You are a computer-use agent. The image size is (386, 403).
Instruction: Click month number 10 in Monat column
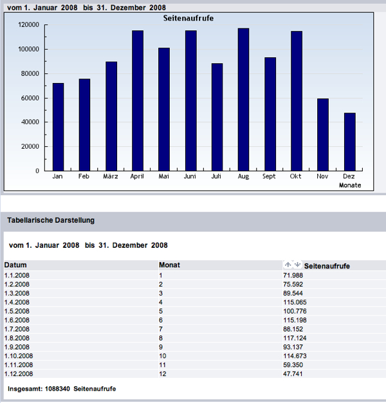163,356
